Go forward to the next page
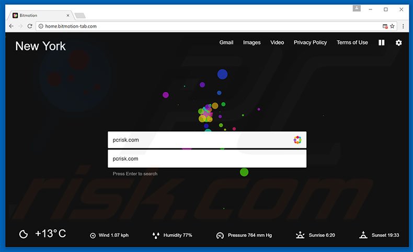Image resolution: width=413 pixels, height=252 pixels. click(x=20, y=26)
